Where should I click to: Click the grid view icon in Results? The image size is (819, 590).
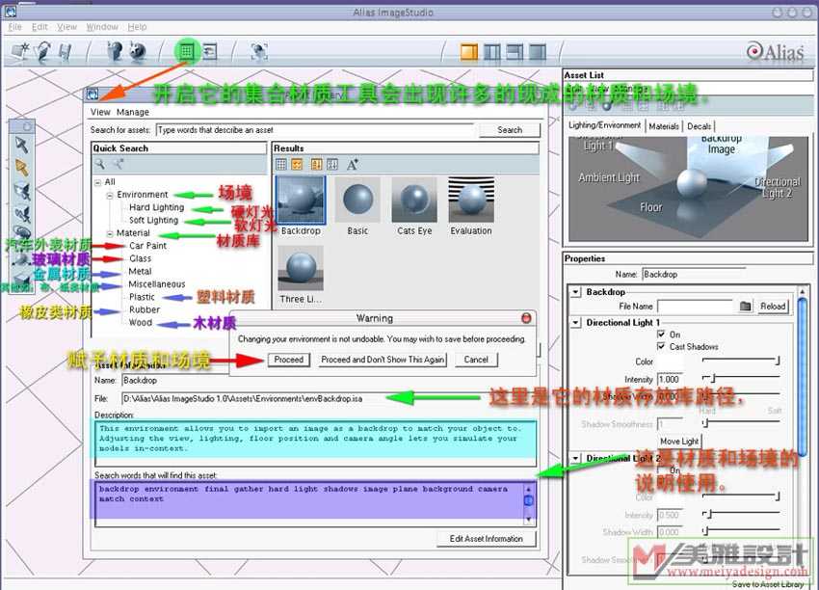click(281, 164)
